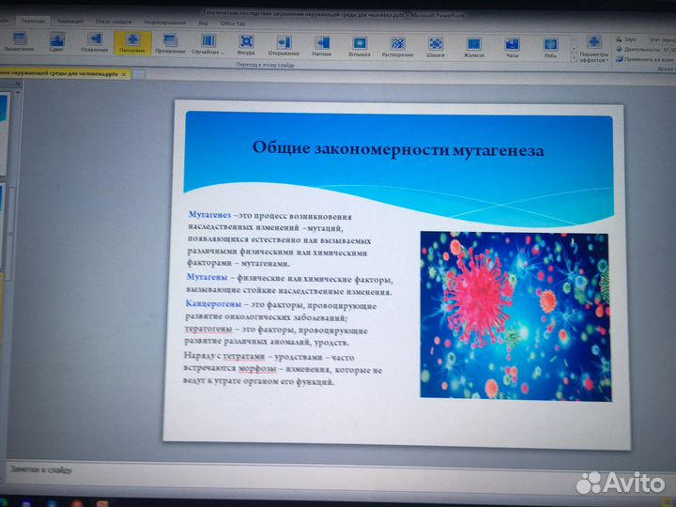Screen dimensions: 676x507
Task: Click the underlined word тератогены
Action: coord(208,330)
